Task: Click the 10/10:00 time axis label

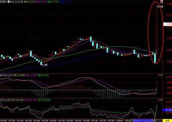Action: [4, 121]
